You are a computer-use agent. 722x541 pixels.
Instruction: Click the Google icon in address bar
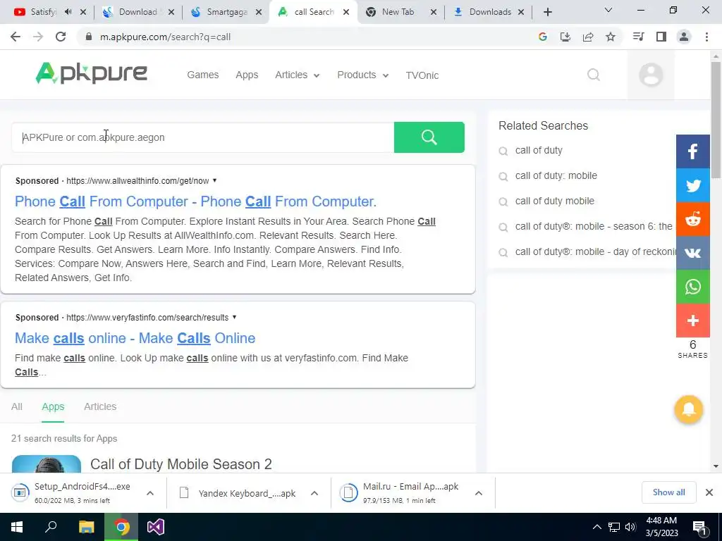(x=542, y=37)
